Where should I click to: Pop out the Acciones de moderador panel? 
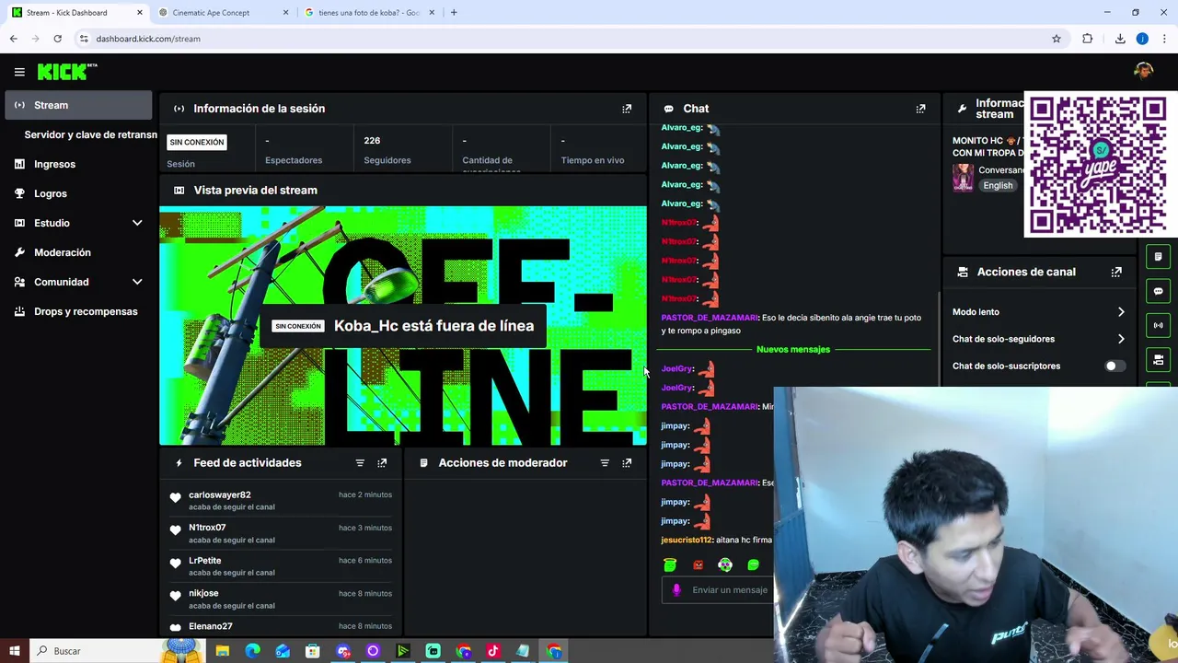[x=627, y=463]
